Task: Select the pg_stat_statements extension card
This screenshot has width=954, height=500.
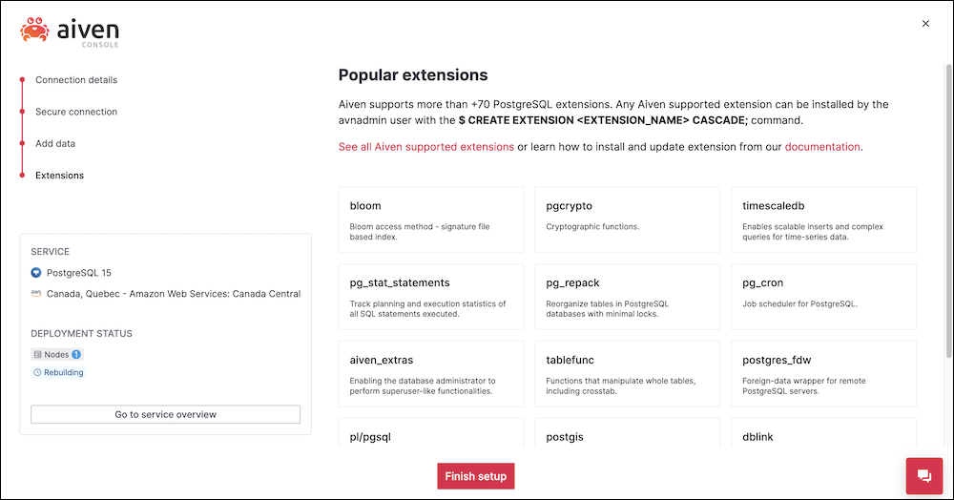Action: 431,297
